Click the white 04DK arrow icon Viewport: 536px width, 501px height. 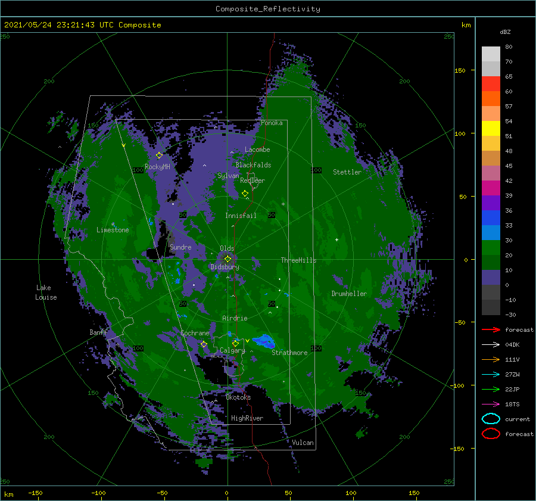[x=491, y=344]
